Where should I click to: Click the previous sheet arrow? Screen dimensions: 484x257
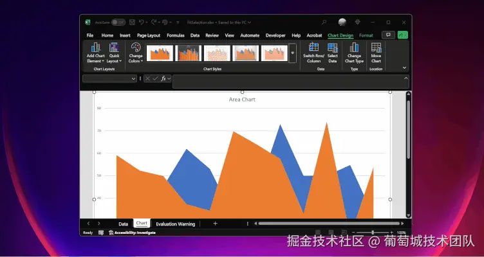(x=88, y=224)
